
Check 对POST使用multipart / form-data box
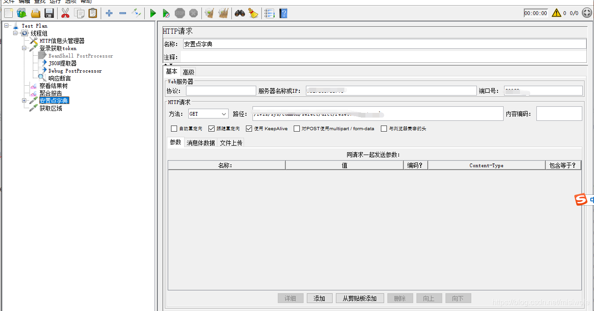[x=297, y=128]
